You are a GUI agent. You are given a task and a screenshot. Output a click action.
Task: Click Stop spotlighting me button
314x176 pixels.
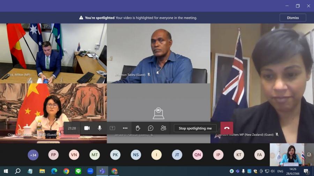195,128
